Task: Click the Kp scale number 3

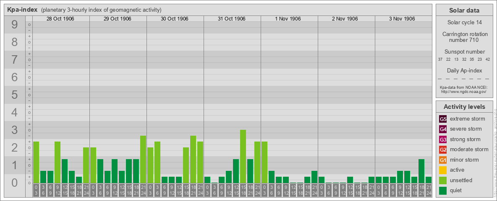Action: pyautogui.click(x=15, y=130)
